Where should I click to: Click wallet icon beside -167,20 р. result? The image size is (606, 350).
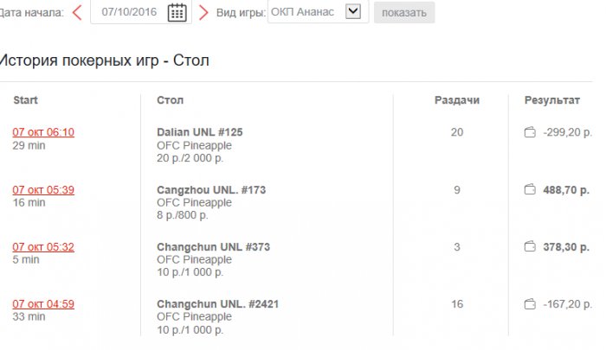[x=530, y=304]
